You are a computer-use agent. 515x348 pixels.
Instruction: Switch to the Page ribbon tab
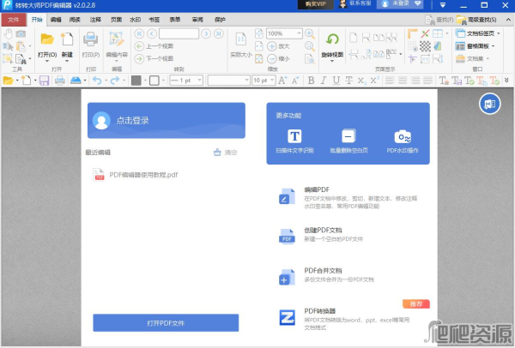(116, 20)
